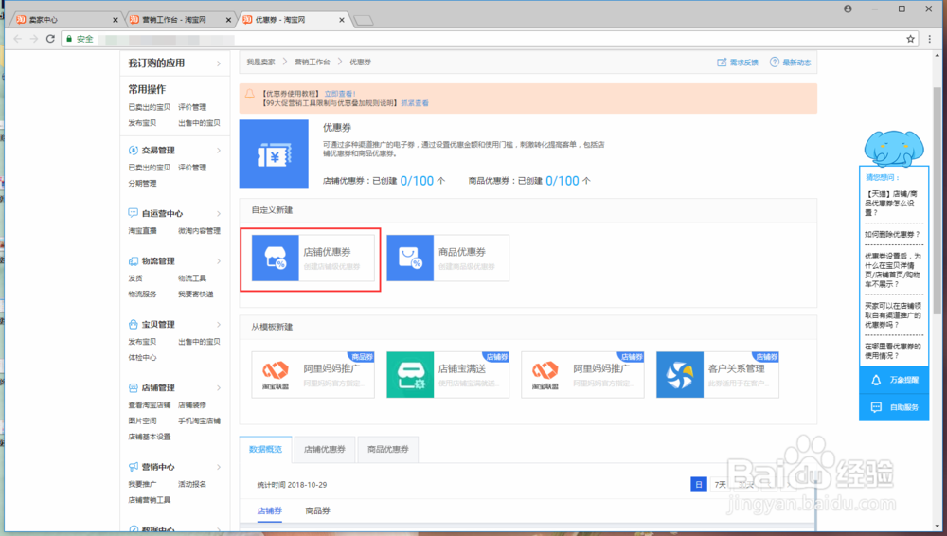Open 分期管理 sidebar link
Viewport: 947px width, 536px height.
tap(142, 183)
